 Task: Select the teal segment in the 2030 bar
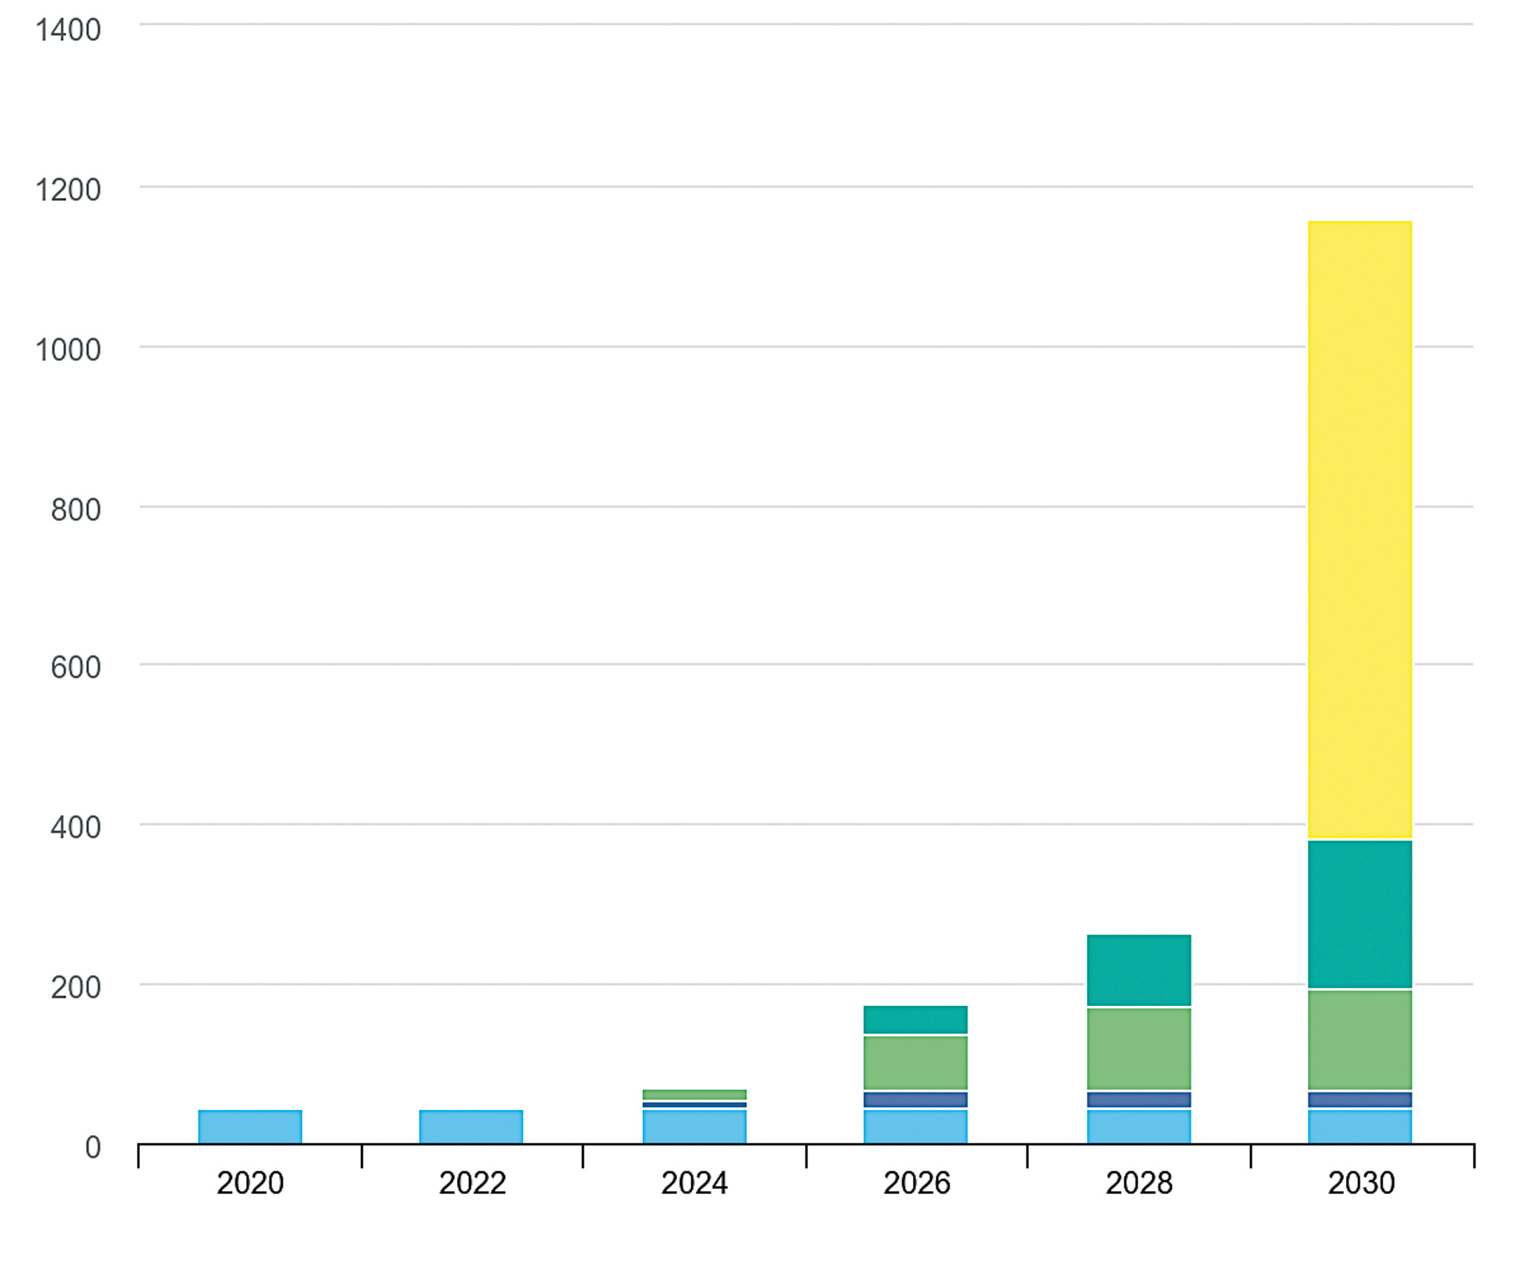tap(1360, 914)
